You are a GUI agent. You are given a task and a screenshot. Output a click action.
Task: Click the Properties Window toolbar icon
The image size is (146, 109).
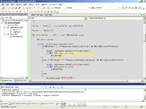[x=126, y=8]
